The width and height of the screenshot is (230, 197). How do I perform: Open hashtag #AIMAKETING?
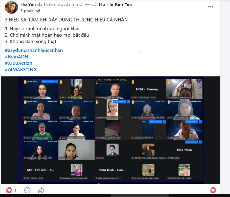(x=21, y=70)
